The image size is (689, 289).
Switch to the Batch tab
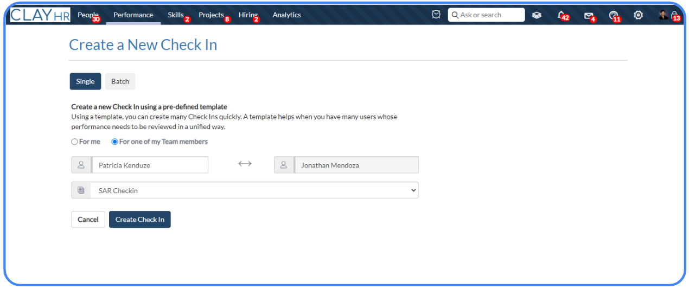click(x=120, y=81)
